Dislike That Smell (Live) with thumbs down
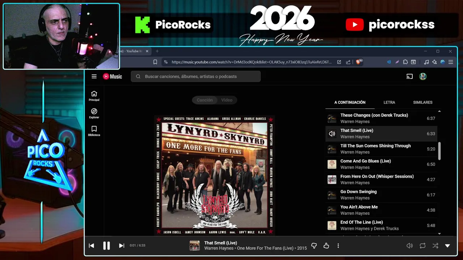The height and width of the screenshot is (260, 463). click(x=314, y=246)
